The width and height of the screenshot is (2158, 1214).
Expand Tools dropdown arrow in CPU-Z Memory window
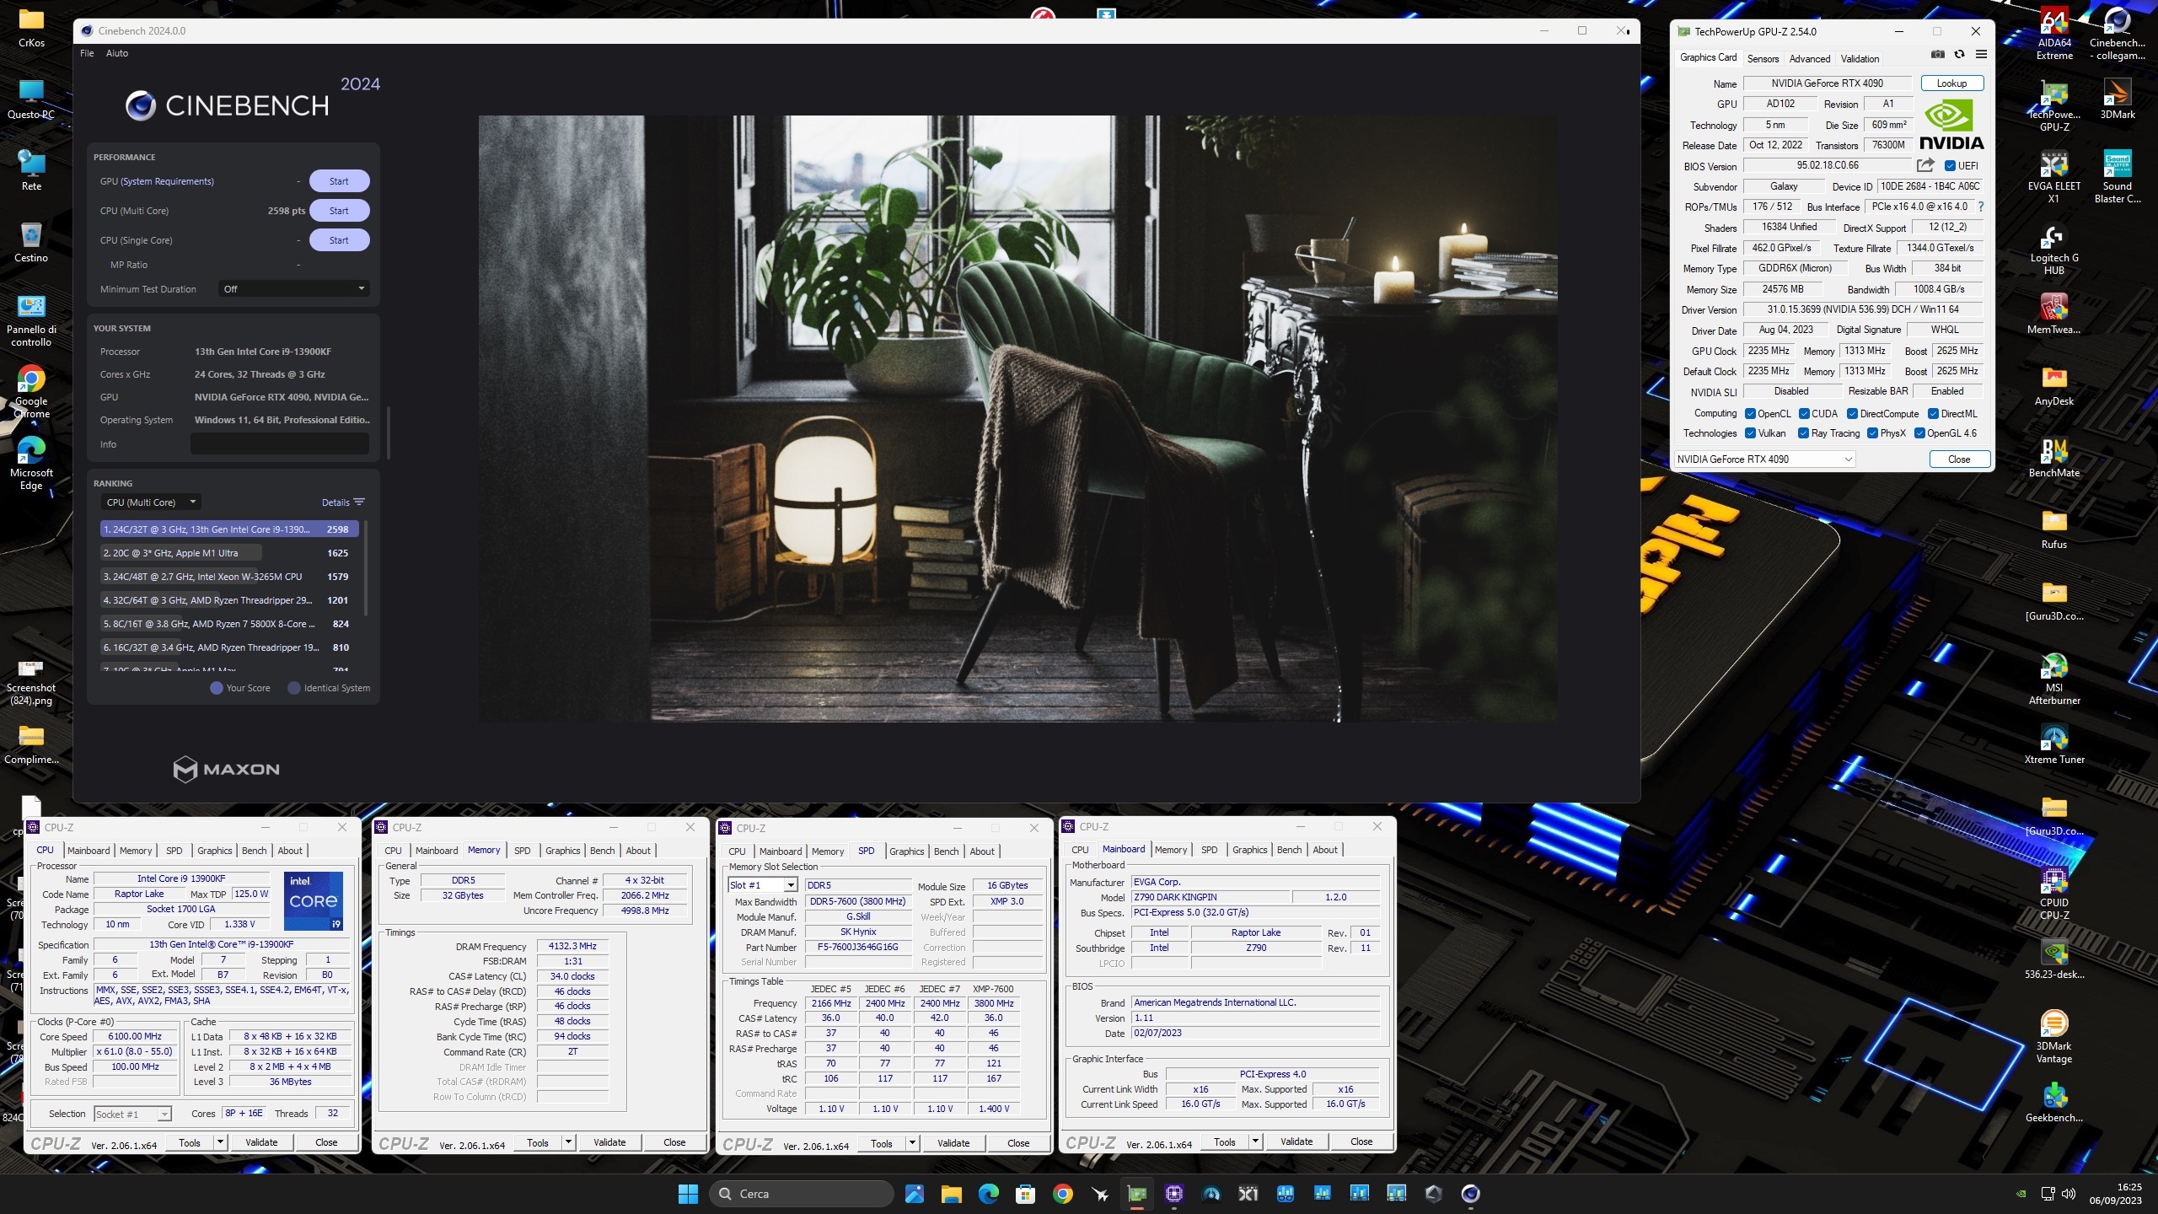[x=568, y=1142]
